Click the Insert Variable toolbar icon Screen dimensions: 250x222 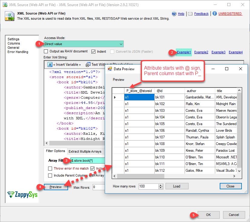50,64
